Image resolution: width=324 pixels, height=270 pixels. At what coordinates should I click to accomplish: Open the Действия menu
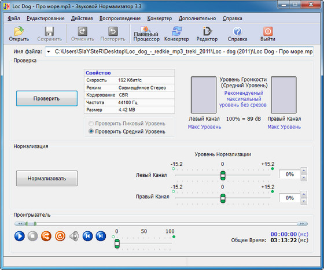(82, 19)
